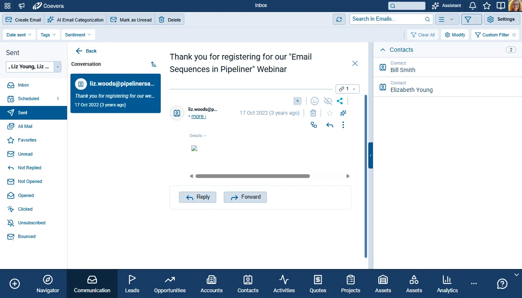Open the Inbox folder
The image size is (522, 298).
[34, 85]
